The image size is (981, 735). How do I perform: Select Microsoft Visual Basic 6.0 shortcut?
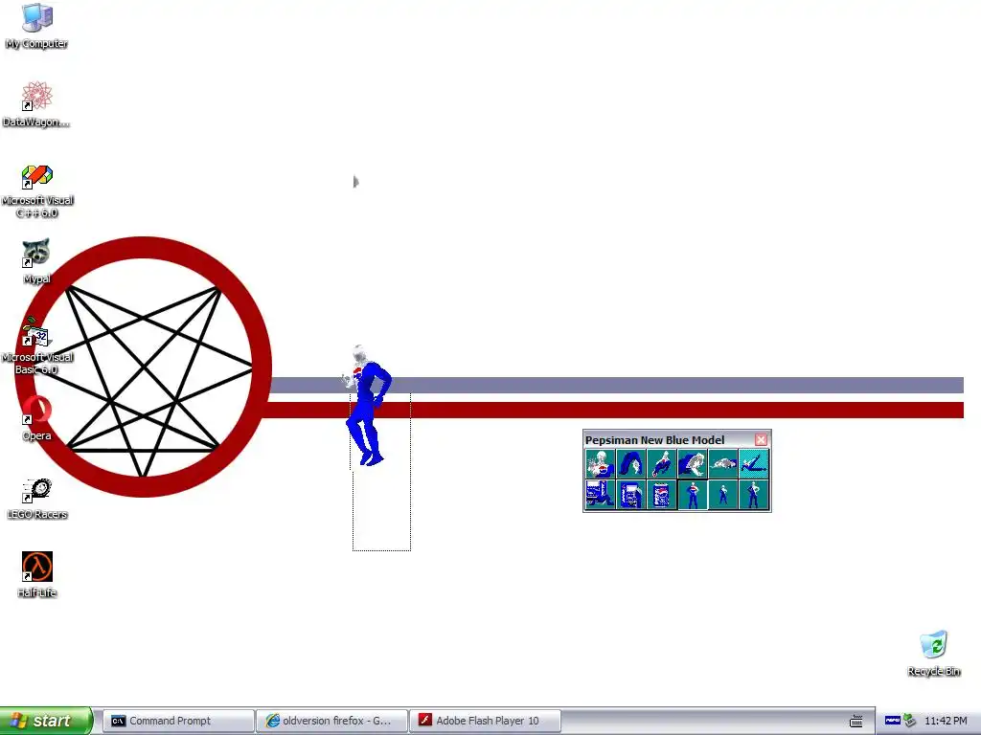coord(37,346)
